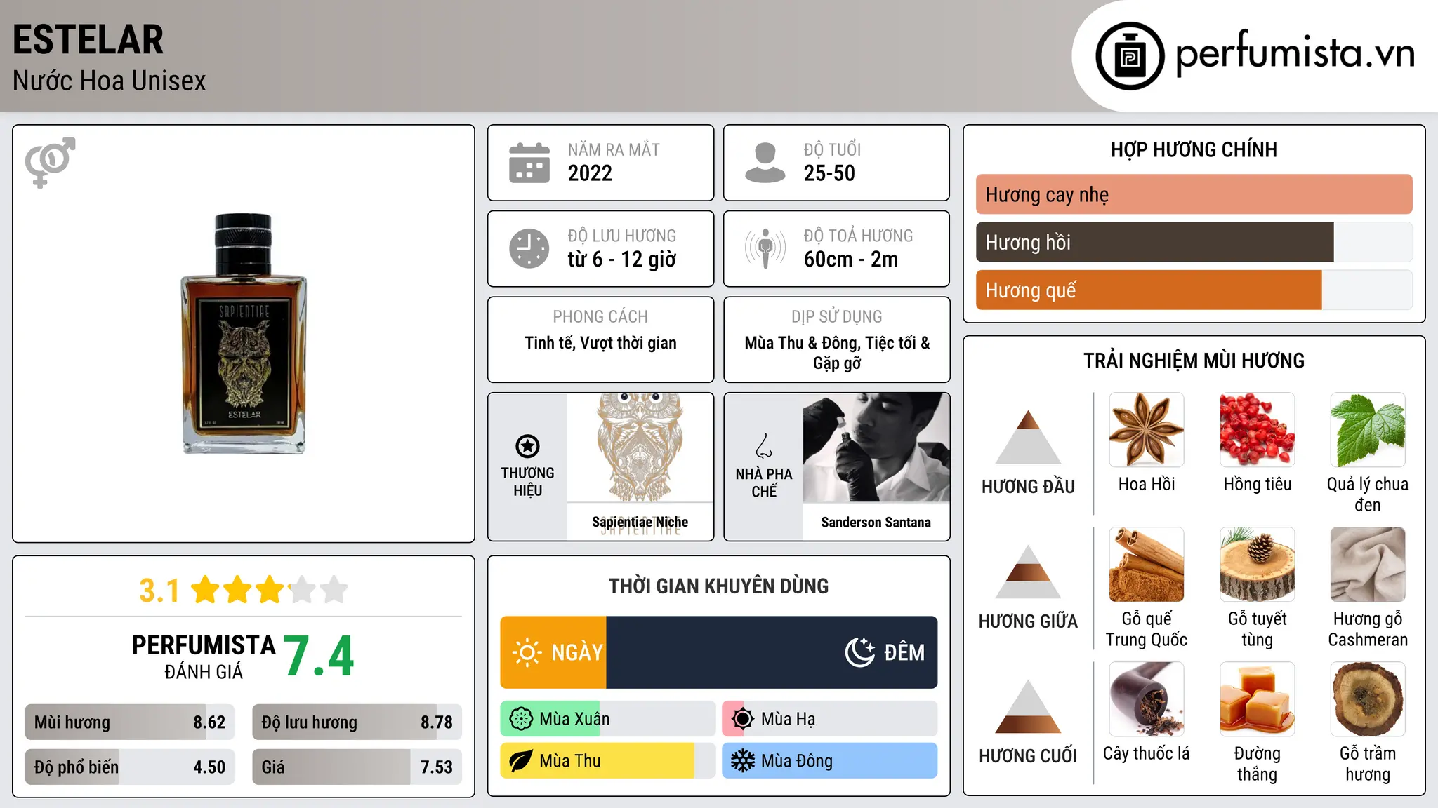Click the perfumista.vn perfume bottle logo icon

coord(1130,56)
